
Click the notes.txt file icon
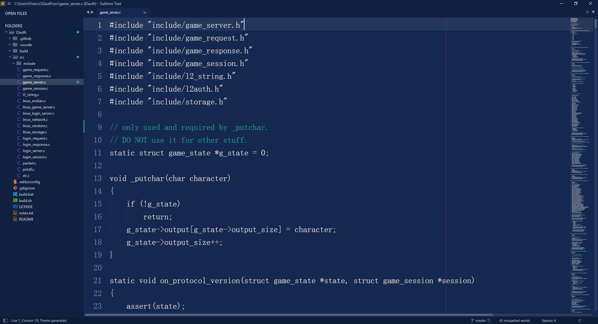tap(15, 213)
